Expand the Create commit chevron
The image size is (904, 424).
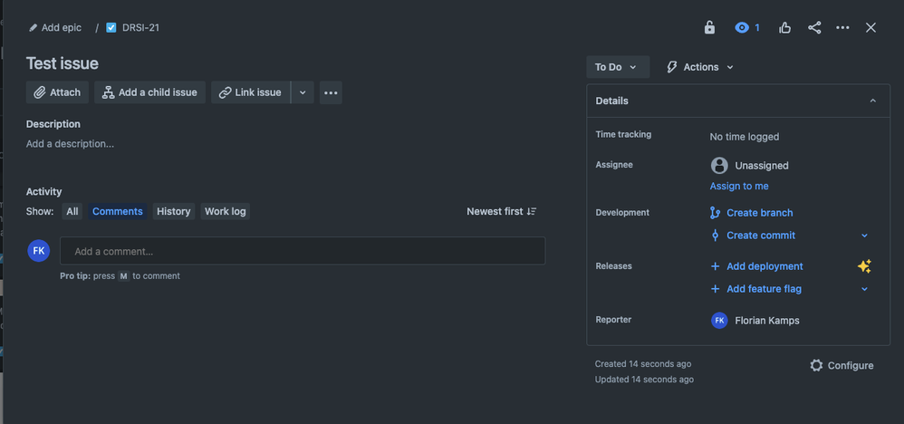tap(865, 236)
